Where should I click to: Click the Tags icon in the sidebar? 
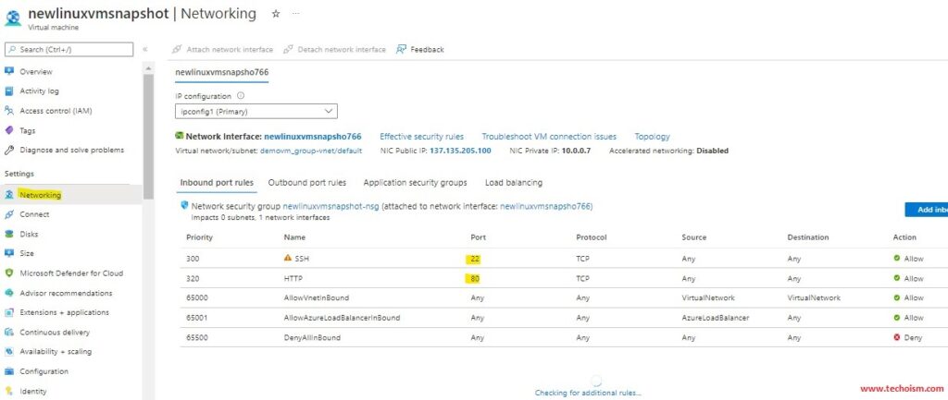pos(9,130)
